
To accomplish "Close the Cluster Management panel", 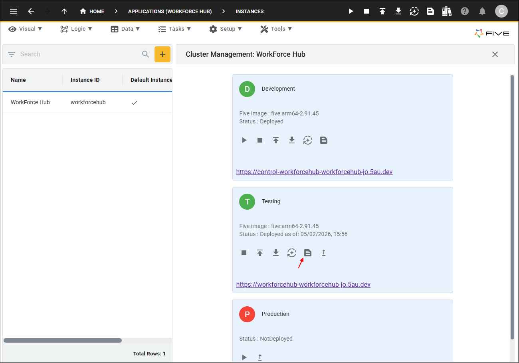I will coord(495,54).
